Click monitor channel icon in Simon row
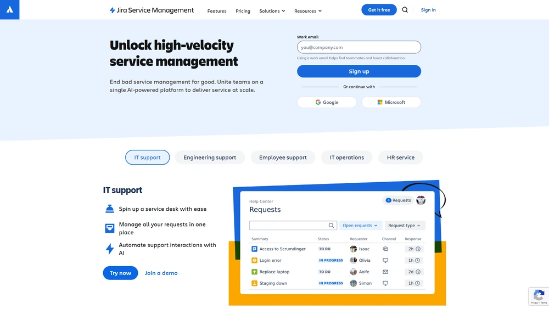 pos(385,283)
